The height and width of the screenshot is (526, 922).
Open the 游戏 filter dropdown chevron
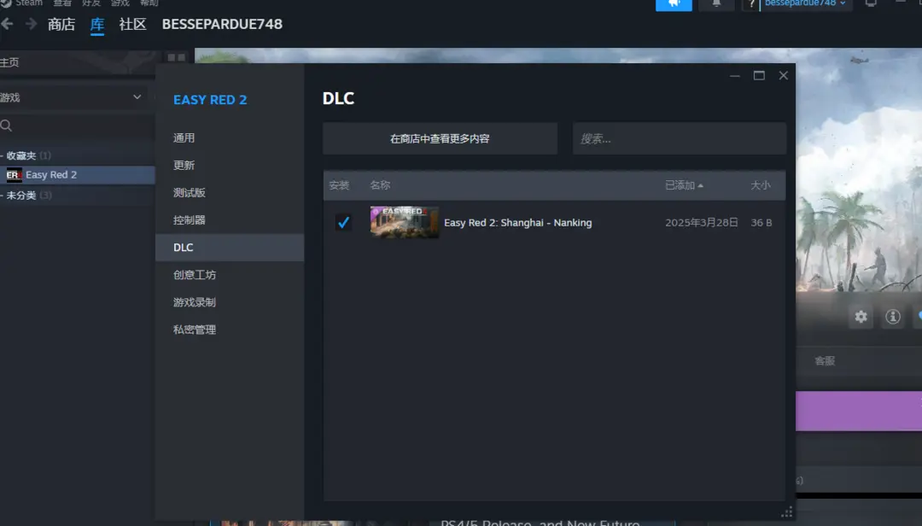(x=137, y=97)
